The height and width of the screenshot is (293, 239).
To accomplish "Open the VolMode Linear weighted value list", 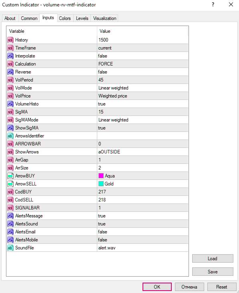I will click(x=143, y=88).
